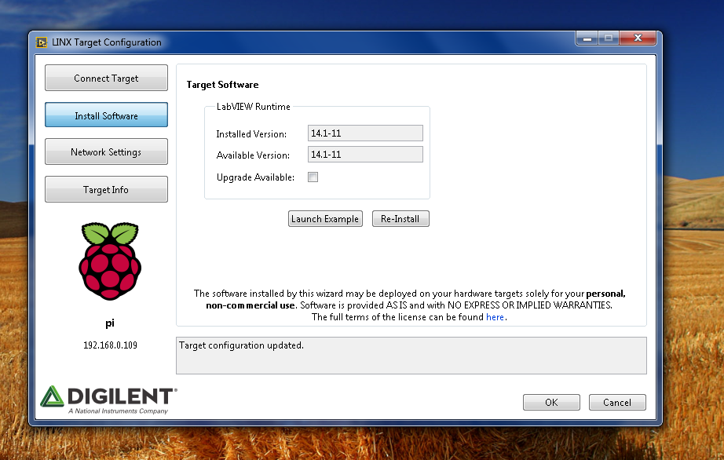Show the Target Info section
724x460 pixels.
(106, 190)
